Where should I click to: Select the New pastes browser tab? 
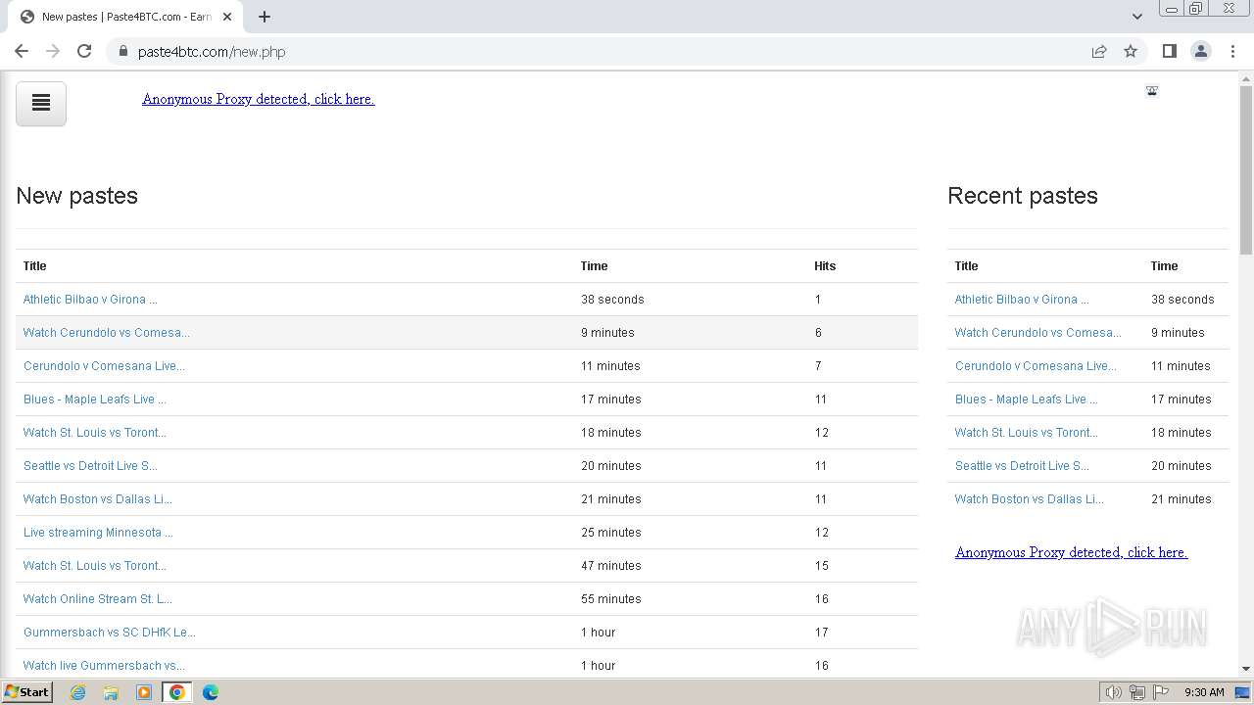[x=127, y=17]
